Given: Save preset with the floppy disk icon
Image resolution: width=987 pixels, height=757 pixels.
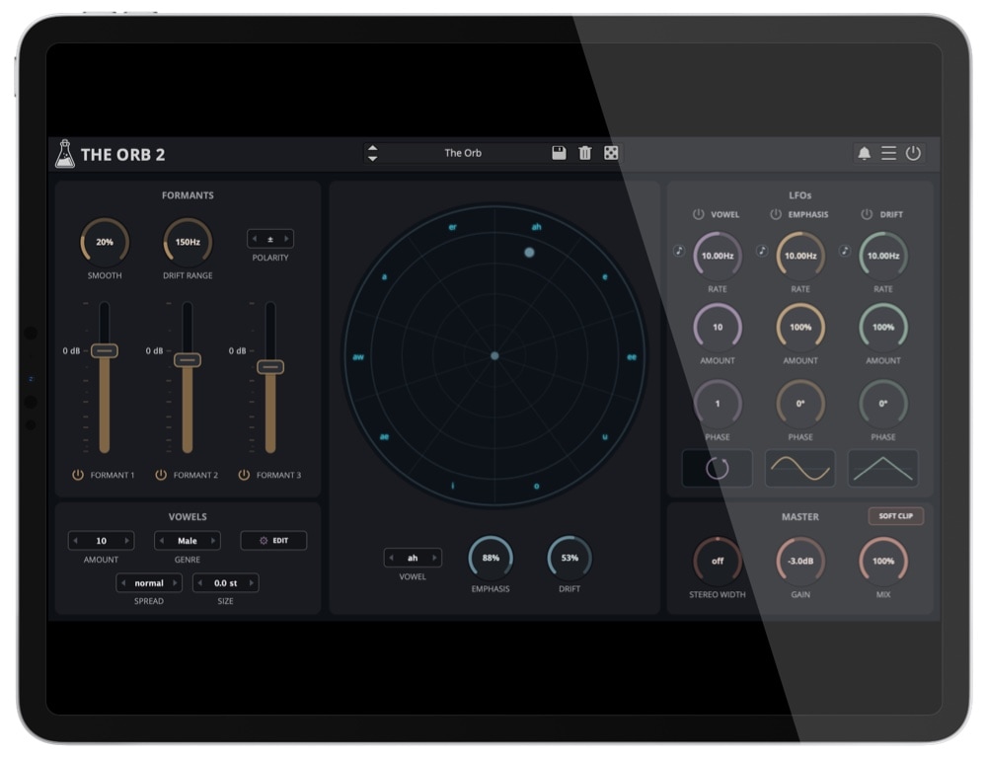Looking at the screenshot, I should [x=559, y=153].
